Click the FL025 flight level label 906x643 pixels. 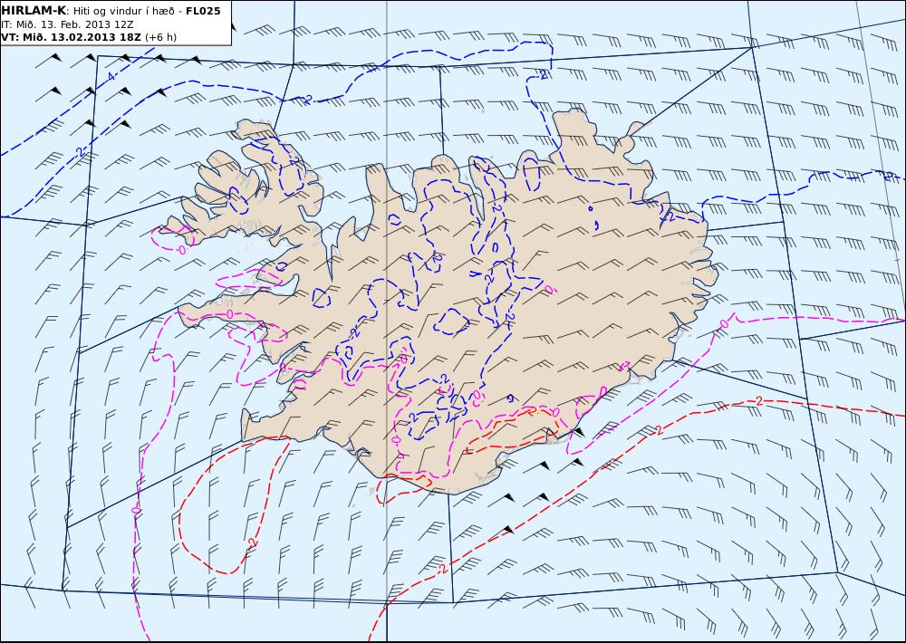[x=203, y=11]
